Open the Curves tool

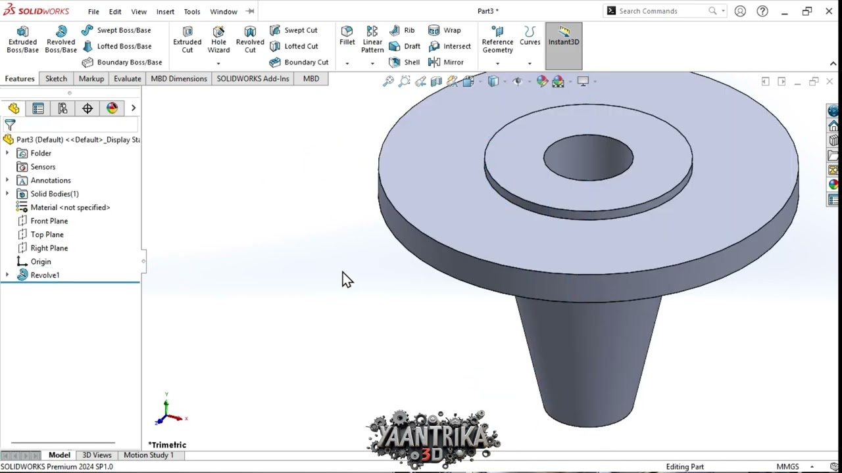click(530, 36)
